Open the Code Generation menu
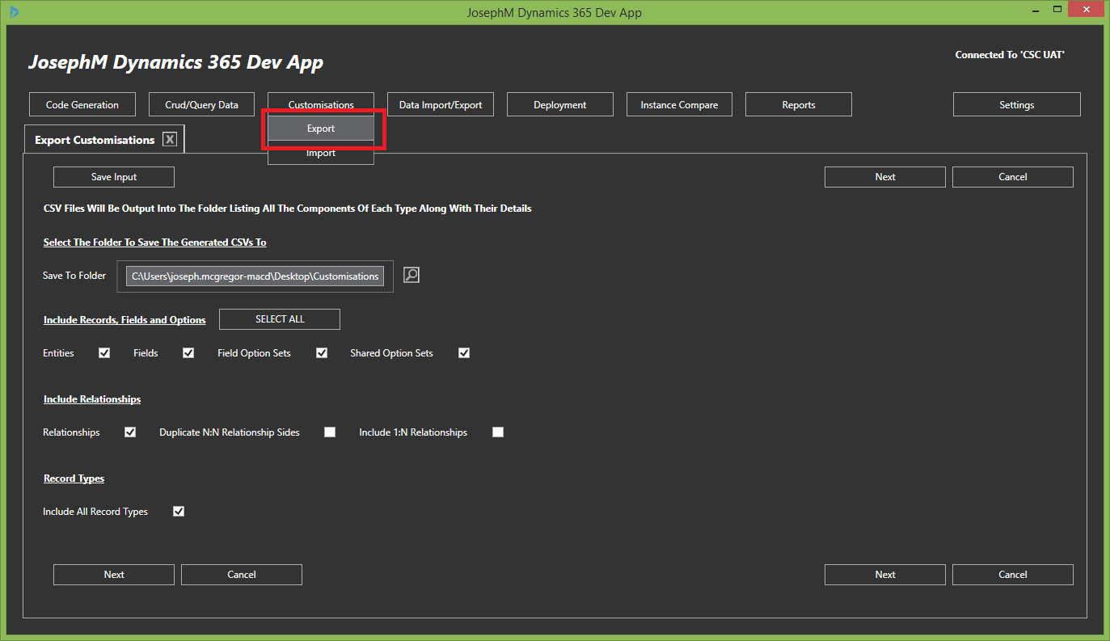Viewport: 1110px width, 641px height. pyautogui.click(x=82, y=105)
